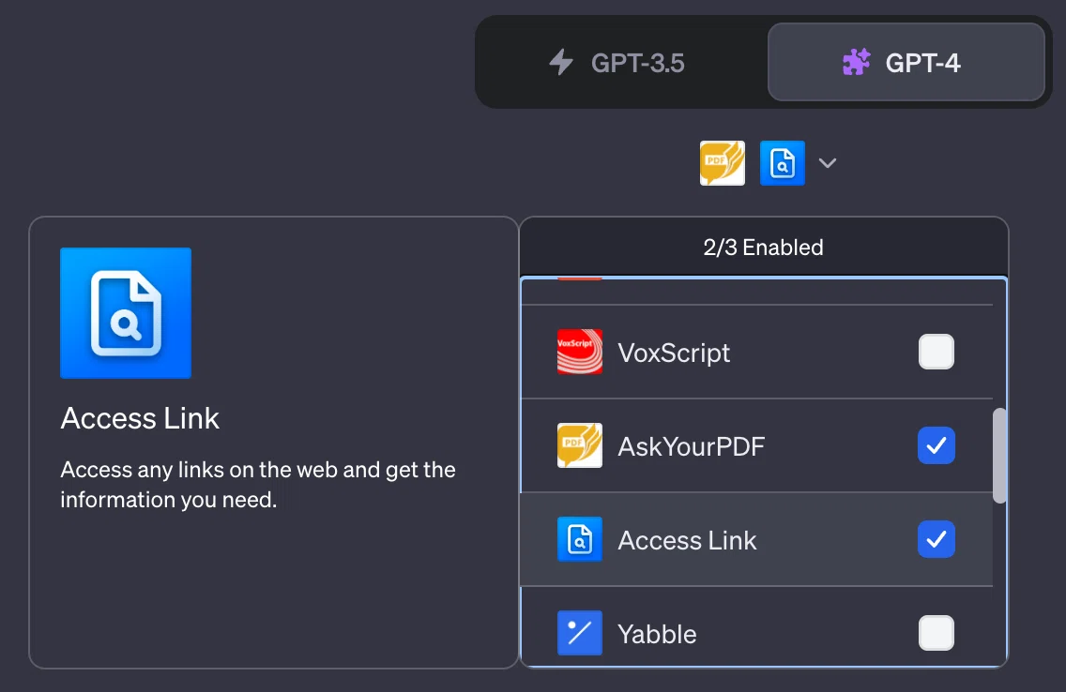The image size is (1066, 692).
Task: Disable the Access Link plugin checkbox
Action: click(x=937, y=539)
